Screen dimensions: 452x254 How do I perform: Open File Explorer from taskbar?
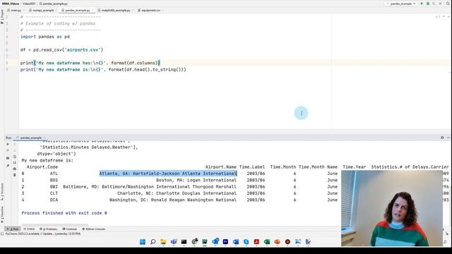(163, 241)
